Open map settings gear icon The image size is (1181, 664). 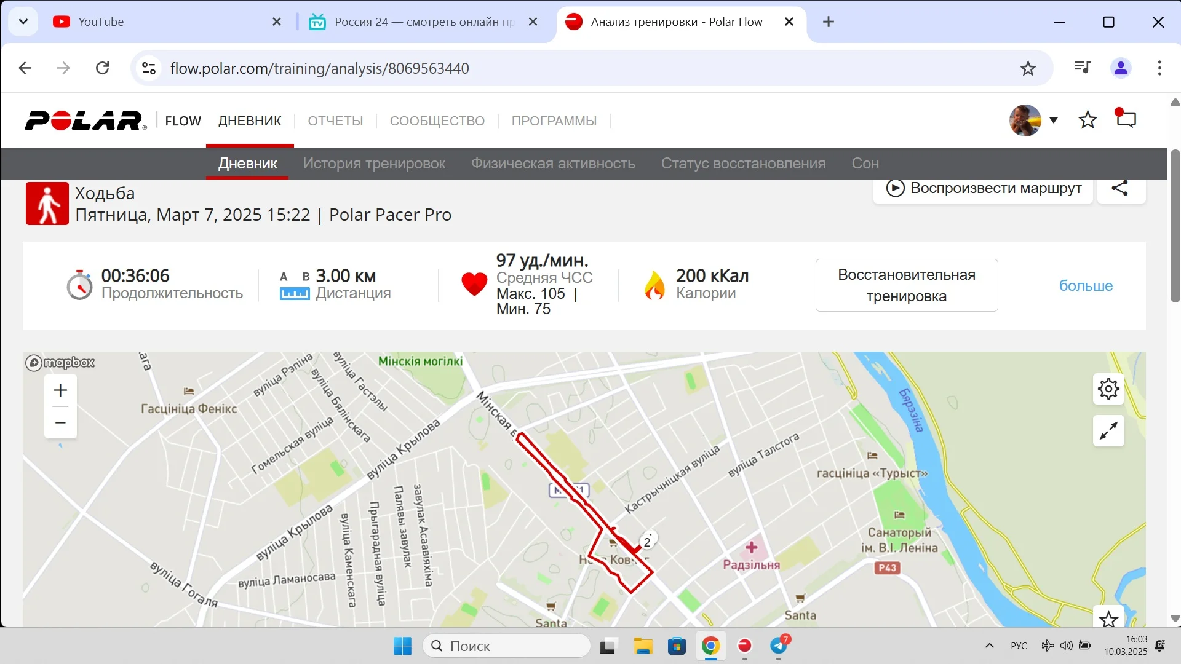[x=1108, y=389]
